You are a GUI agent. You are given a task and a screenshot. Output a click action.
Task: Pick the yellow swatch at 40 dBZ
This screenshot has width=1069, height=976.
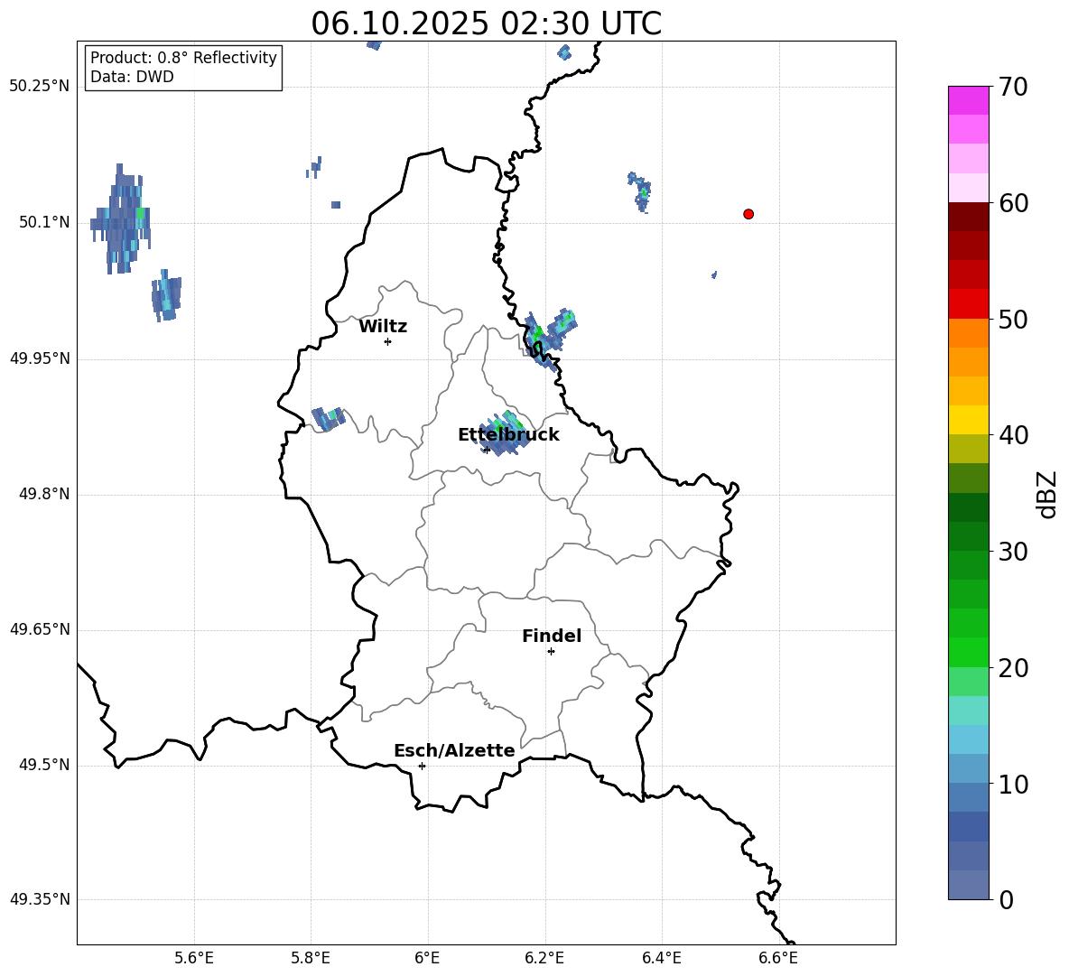(x=969, y=420)
